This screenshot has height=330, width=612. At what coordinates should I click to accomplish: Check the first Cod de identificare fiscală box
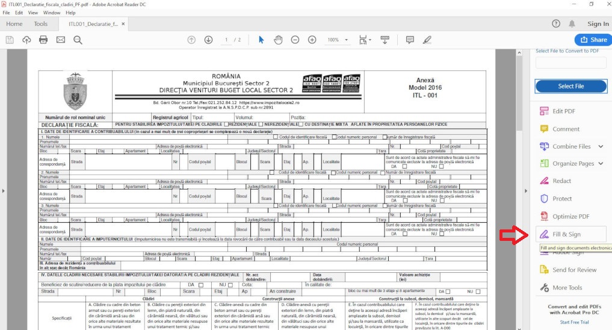tap(276, 137)
